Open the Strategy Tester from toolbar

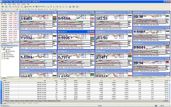22,7
